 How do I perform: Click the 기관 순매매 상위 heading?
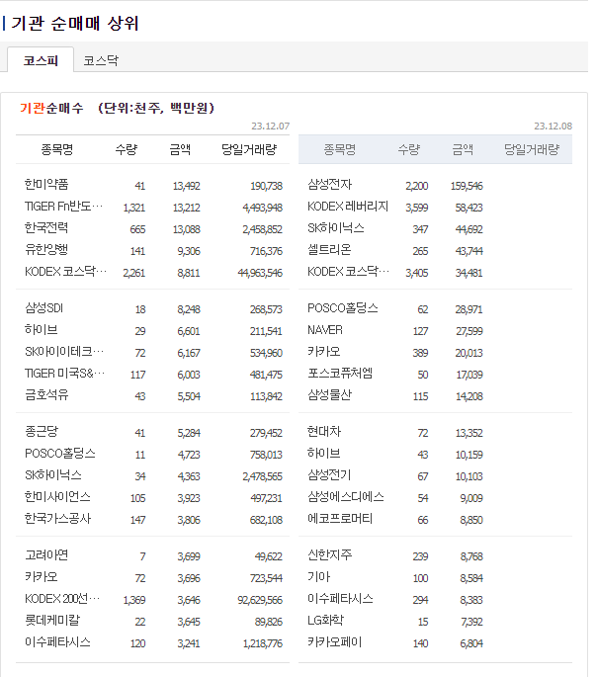[x=74, y=24]
